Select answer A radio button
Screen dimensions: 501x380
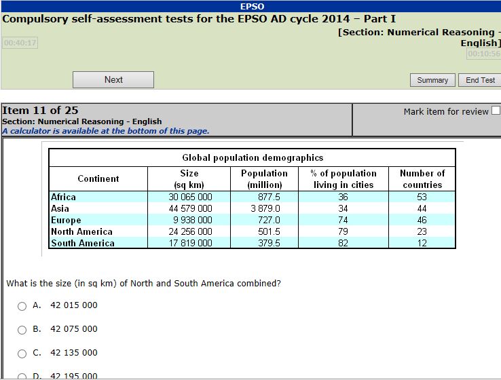pos(22,306)
